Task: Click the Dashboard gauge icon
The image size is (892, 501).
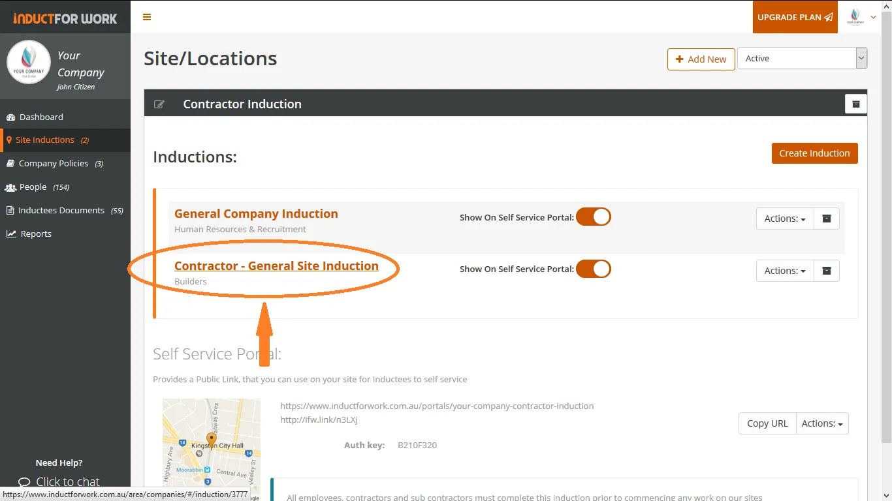Action: coord(10,117)
